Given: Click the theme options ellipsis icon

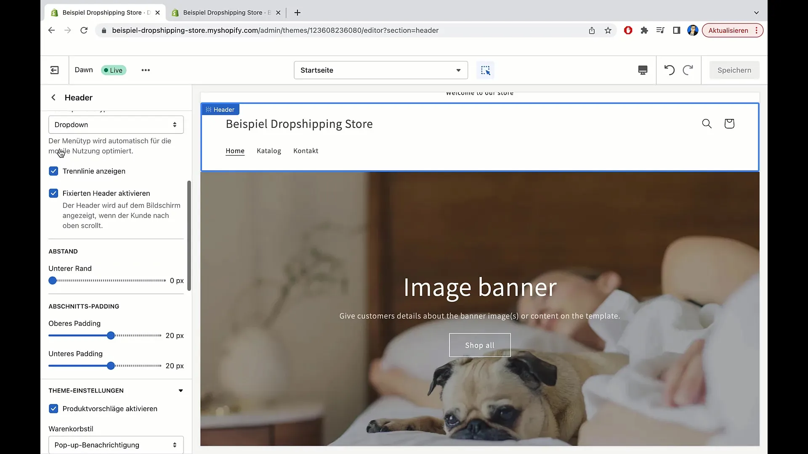Looking at the screenshot, I should [146, 70].
